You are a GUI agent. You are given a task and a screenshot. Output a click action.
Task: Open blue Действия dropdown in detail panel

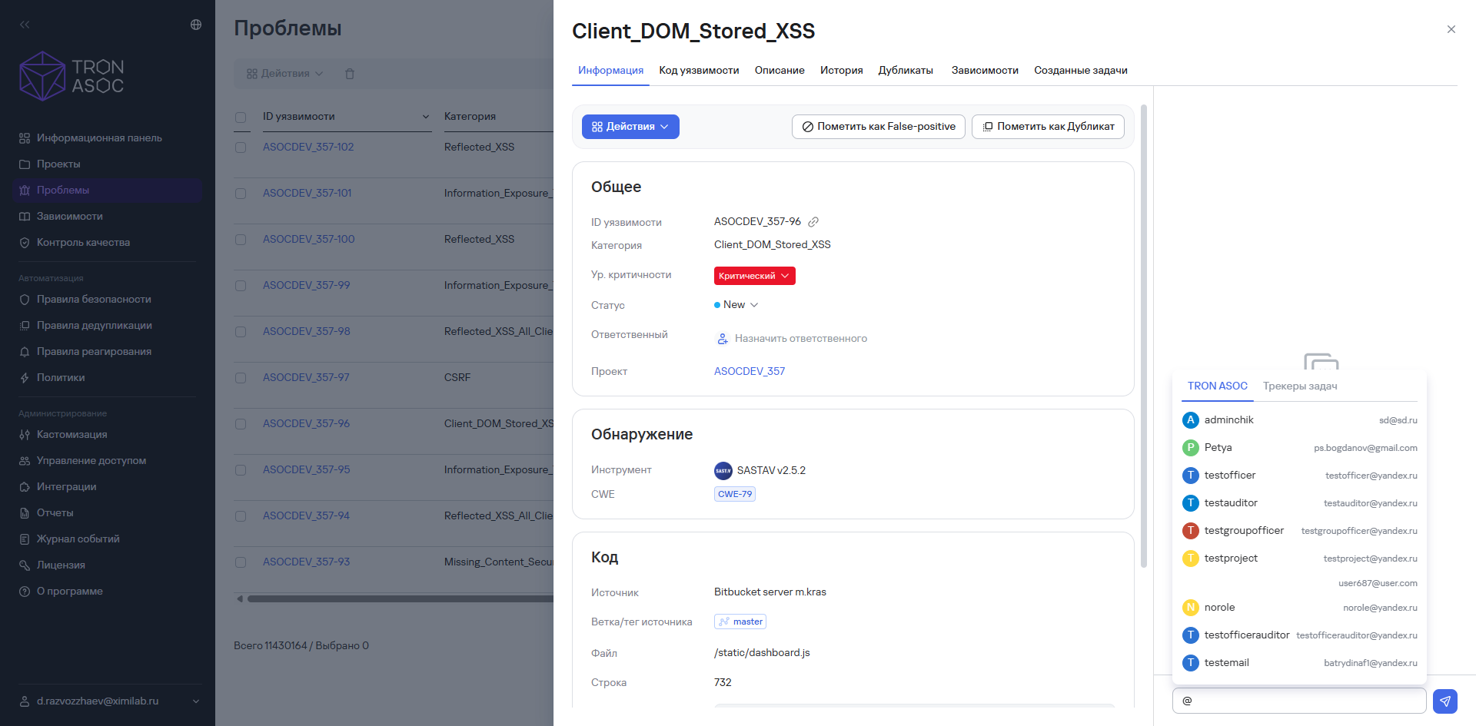pos(630,127)
